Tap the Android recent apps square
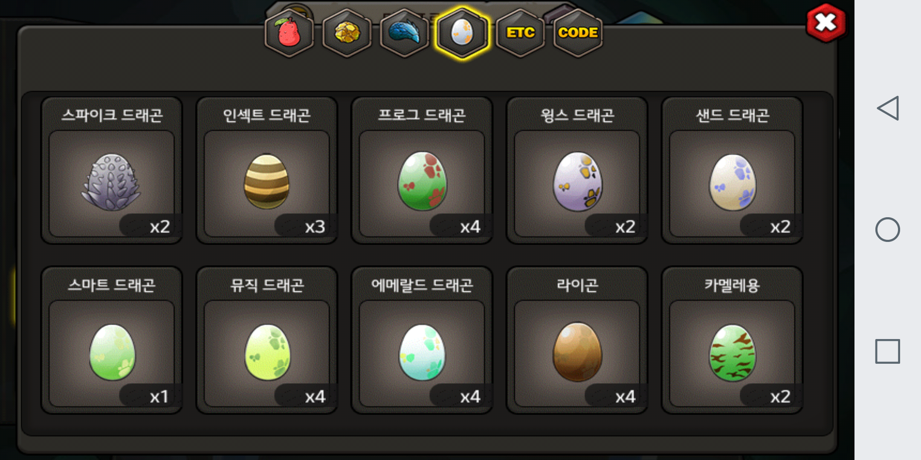The width and height of the screenshot is (921, 460). (x=888, y=351)
